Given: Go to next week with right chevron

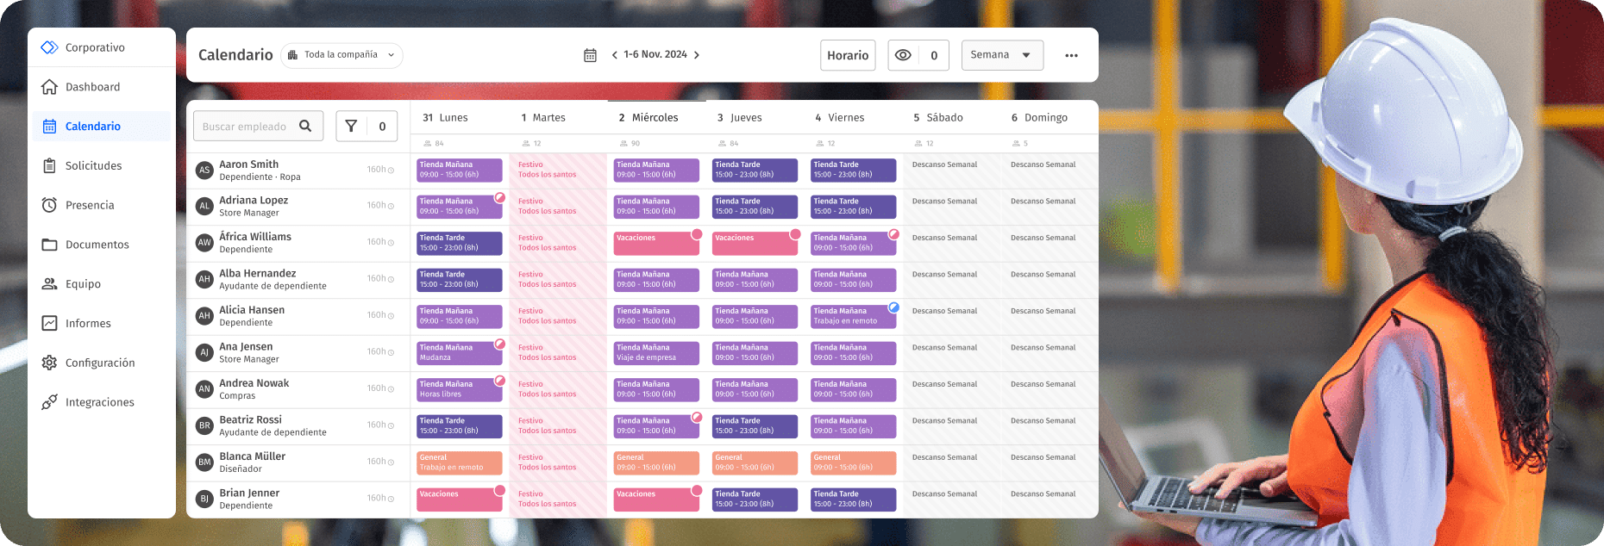Looking at the screenshot, I should point(697,55).
